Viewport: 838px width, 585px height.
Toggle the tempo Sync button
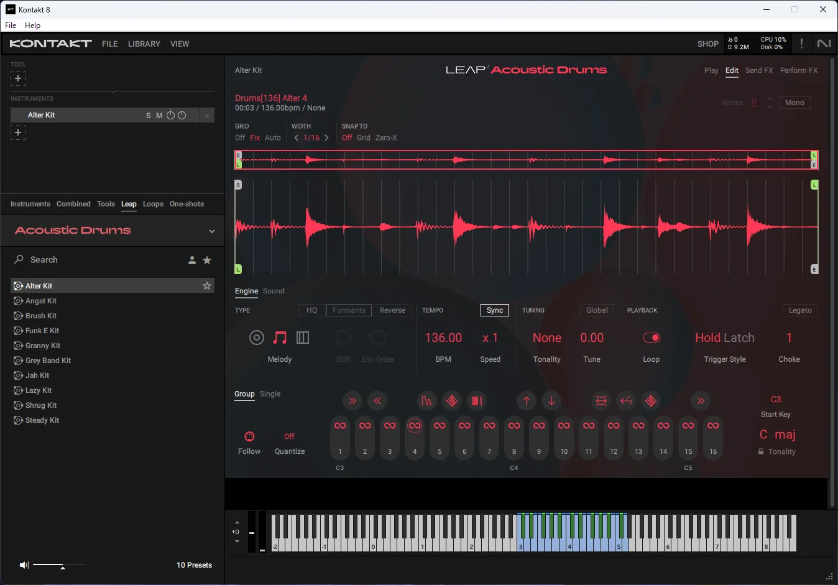point(495,310)
